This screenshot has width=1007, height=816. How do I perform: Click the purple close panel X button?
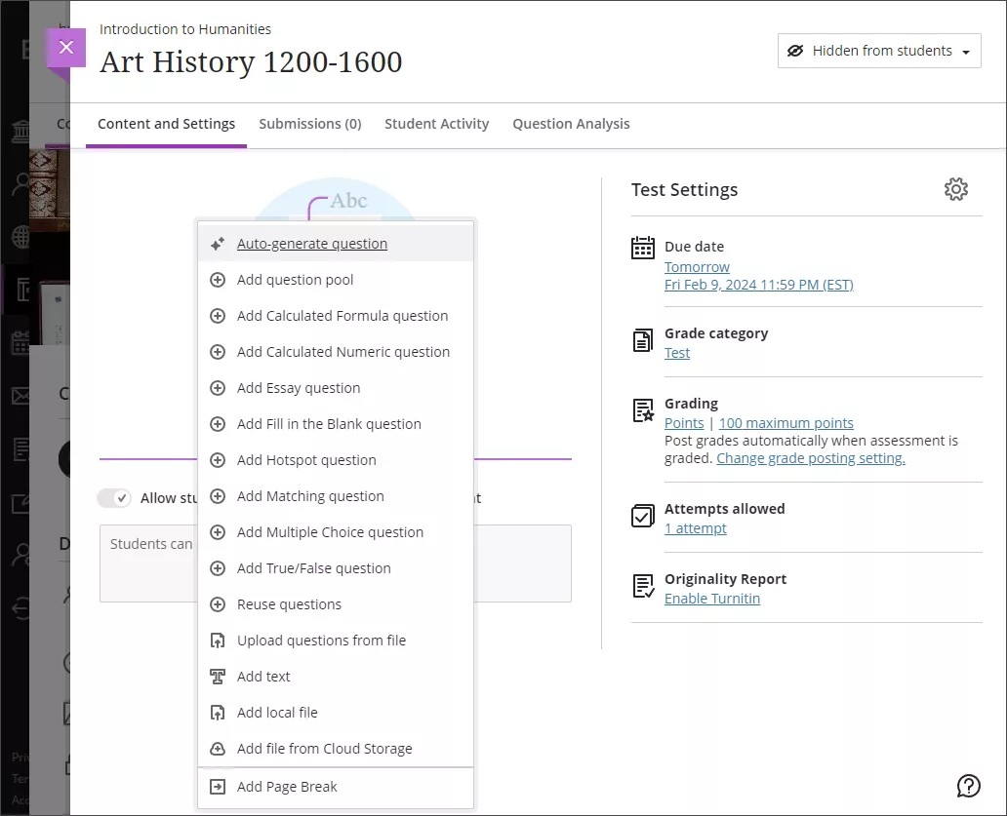coord(66,47)
